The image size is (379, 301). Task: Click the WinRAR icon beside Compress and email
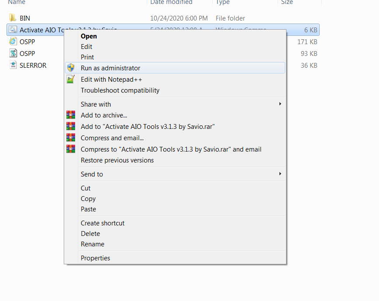70,138
